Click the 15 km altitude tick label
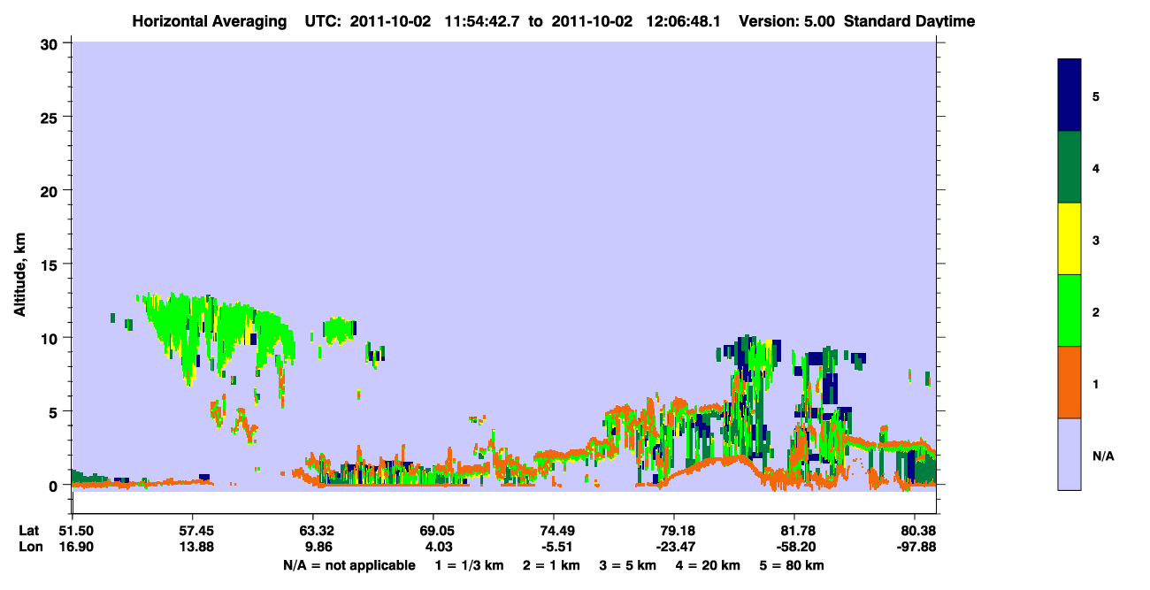The image size is (1150, 590). click(x=52, y=264)
